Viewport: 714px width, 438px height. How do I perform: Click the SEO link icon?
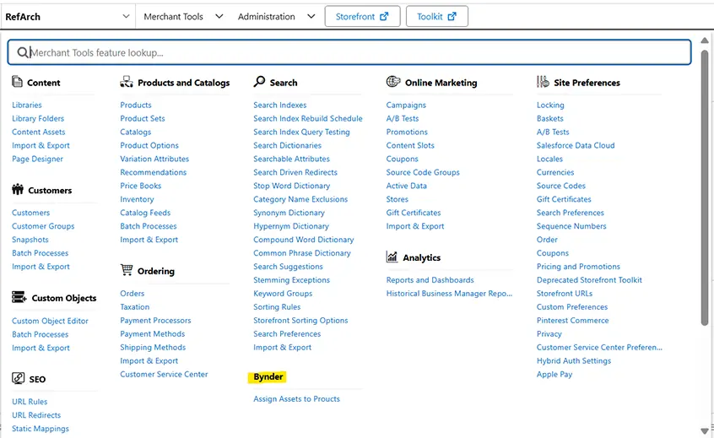click(18, 378)
